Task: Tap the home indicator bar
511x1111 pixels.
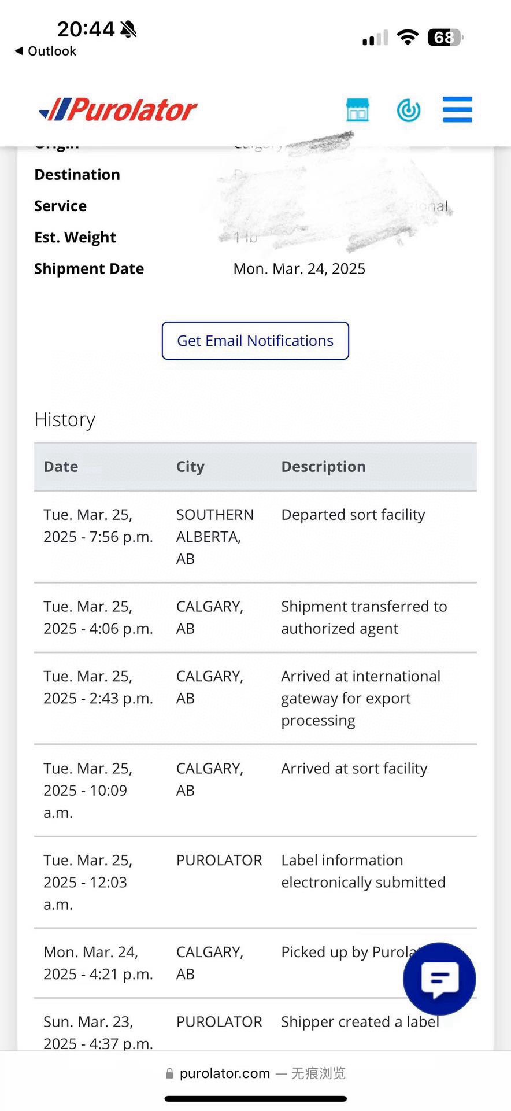Action: point(255,1099)
